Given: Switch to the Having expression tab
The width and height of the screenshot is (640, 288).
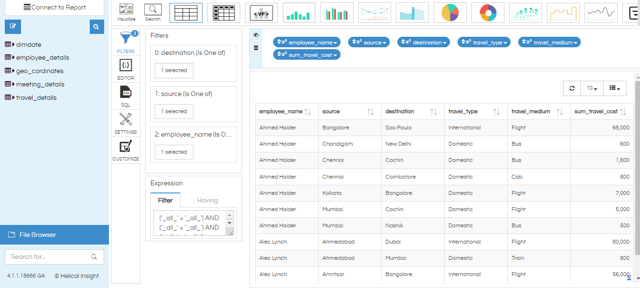Looking at the screenshot, I should click(207, 200).
